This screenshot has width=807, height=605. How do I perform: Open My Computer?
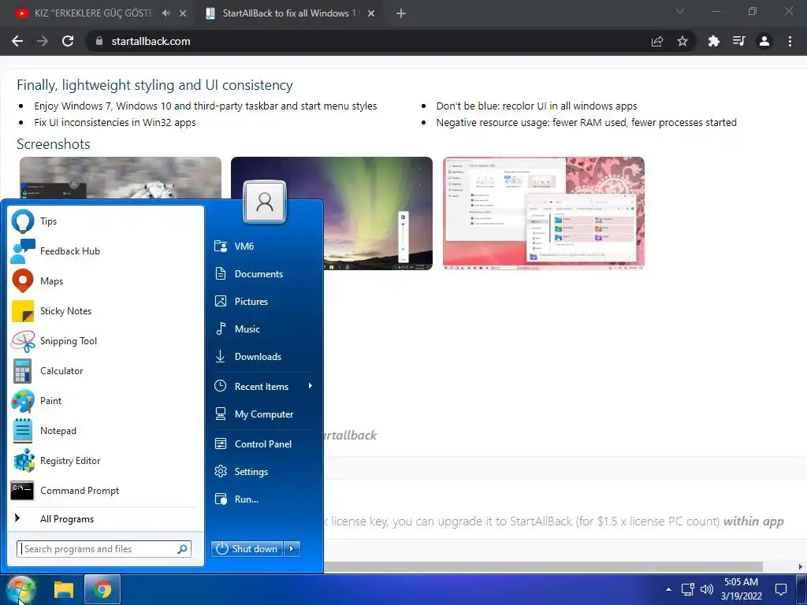[263, 414]
